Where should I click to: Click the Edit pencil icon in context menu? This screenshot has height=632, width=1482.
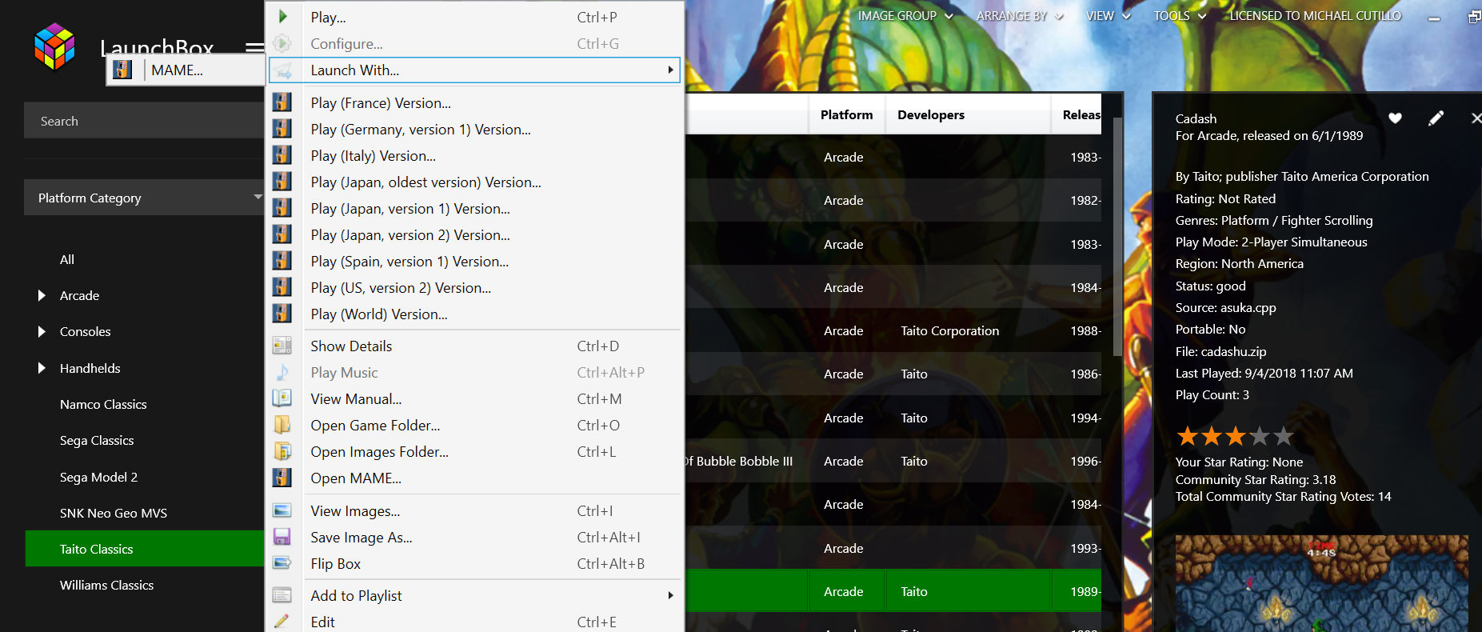click(x=282, y=622)
